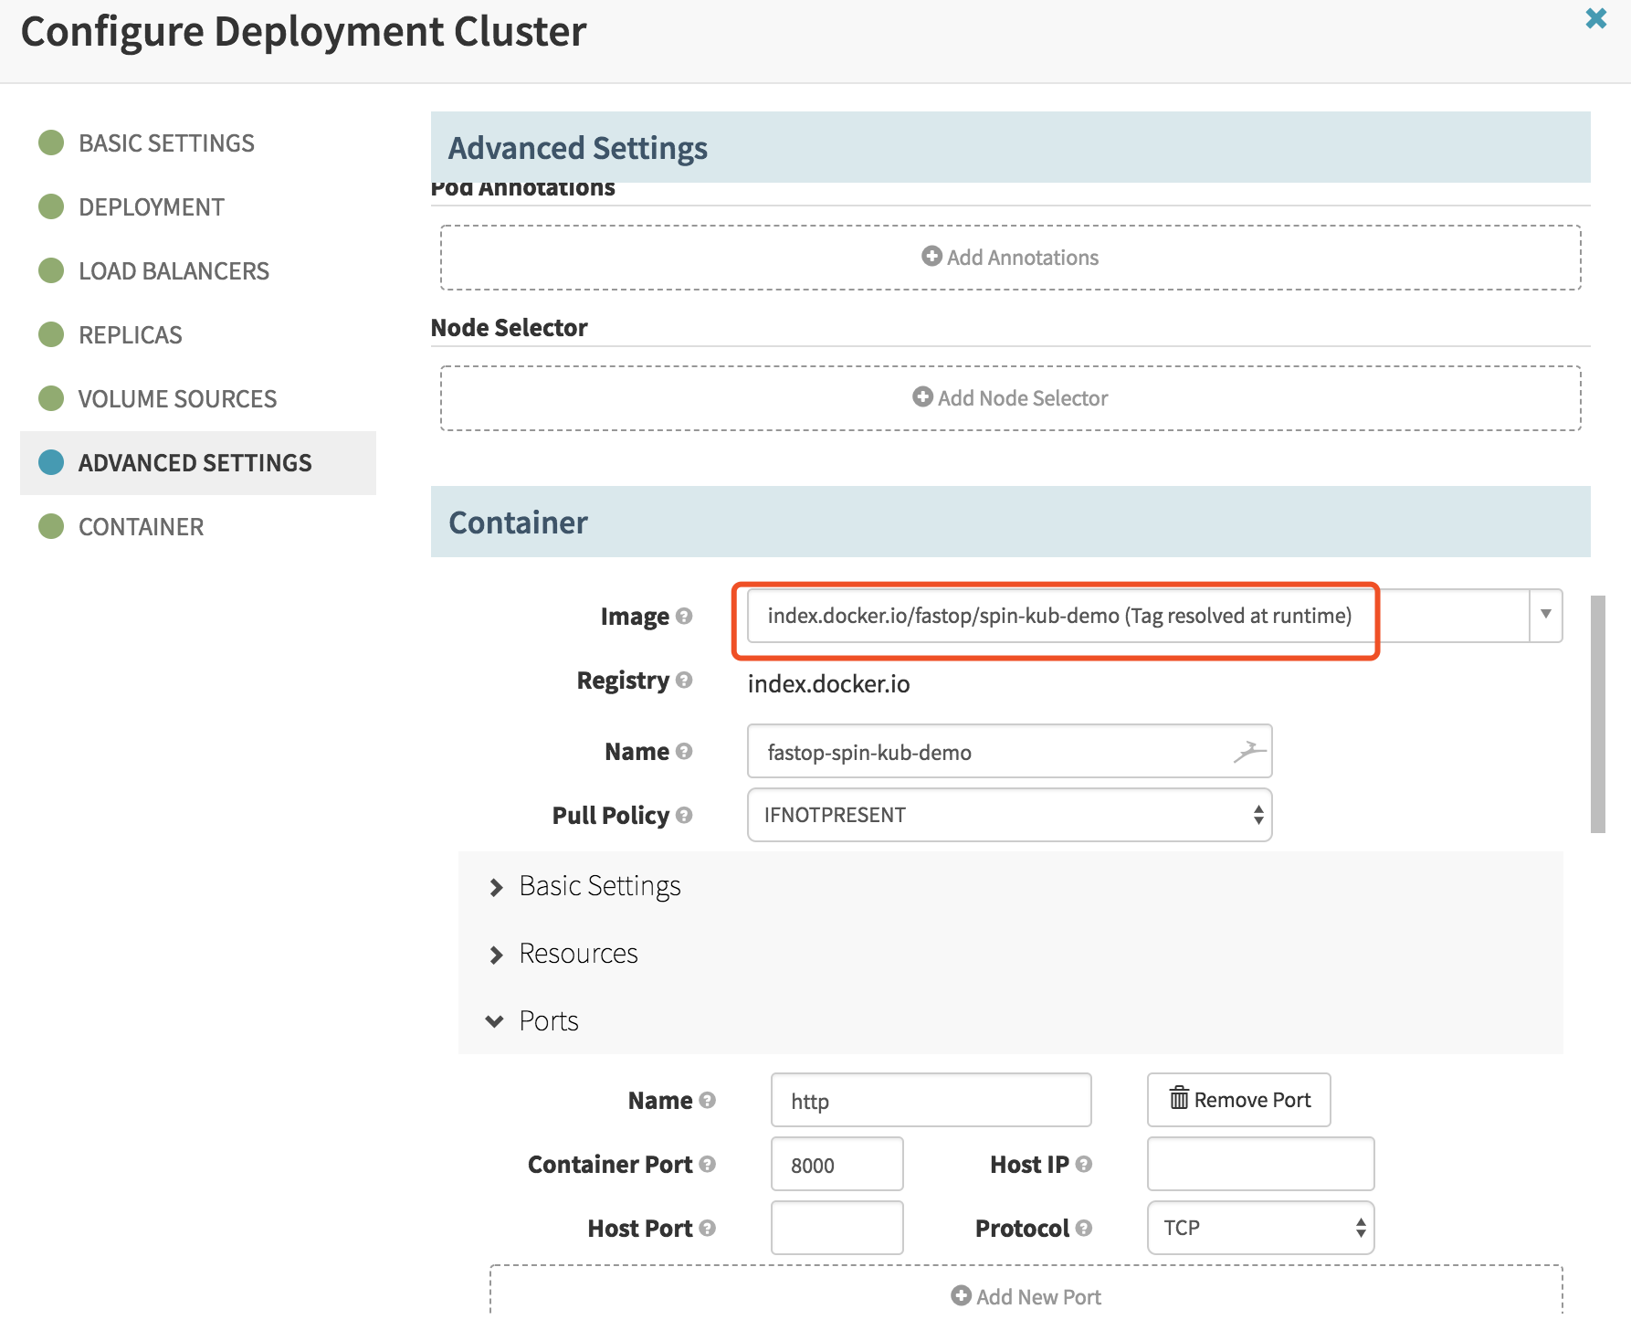
Task: Close the Configure Deployment Cluster dialog
Action: point(1595,19)
